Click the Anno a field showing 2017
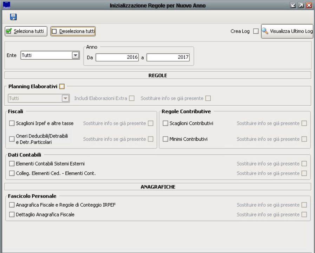Screen dimensions: 315x253 [168, 58]
